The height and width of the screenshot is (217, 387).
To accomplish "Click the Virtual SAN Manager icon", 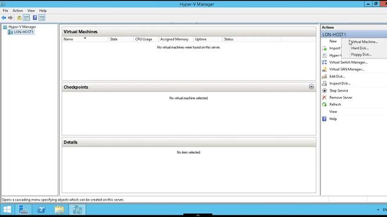I will (324, 69).
